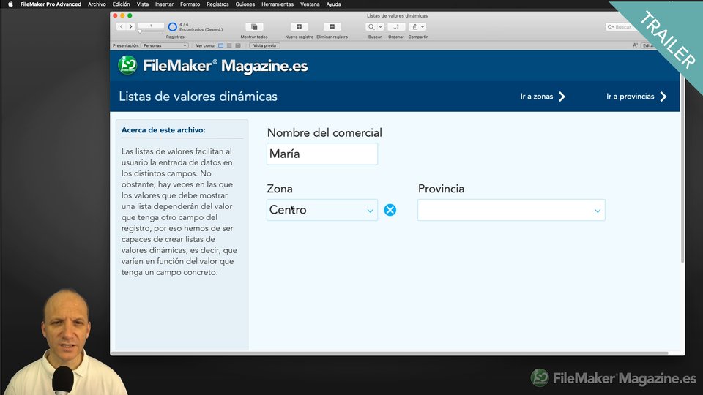Open the Insertar menu

(x=164, y=4)
